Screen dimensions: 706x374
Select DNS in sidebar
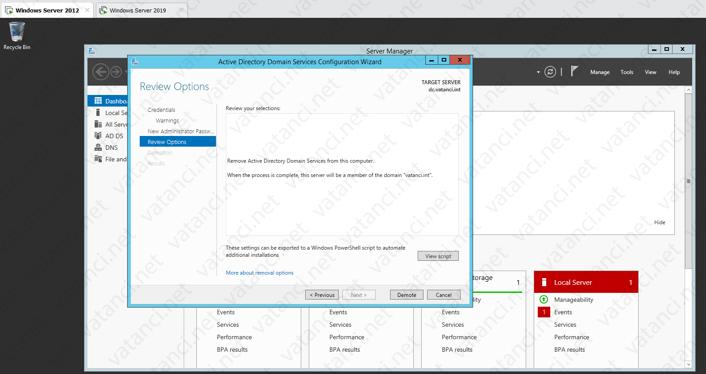pyautogui.click(x=112, y=148)
